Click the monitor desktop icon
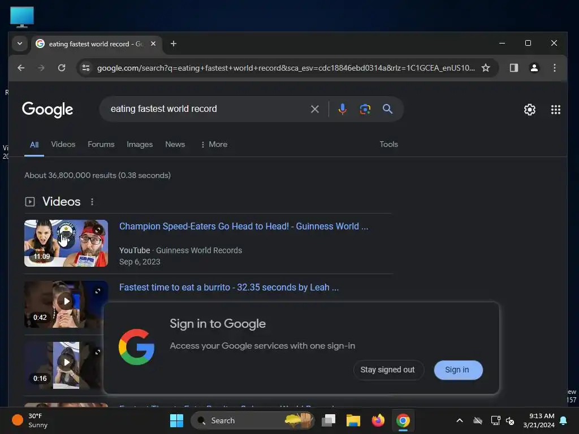Image resolution: width=579 pixels, height=434 pixels. pos(22,17)
